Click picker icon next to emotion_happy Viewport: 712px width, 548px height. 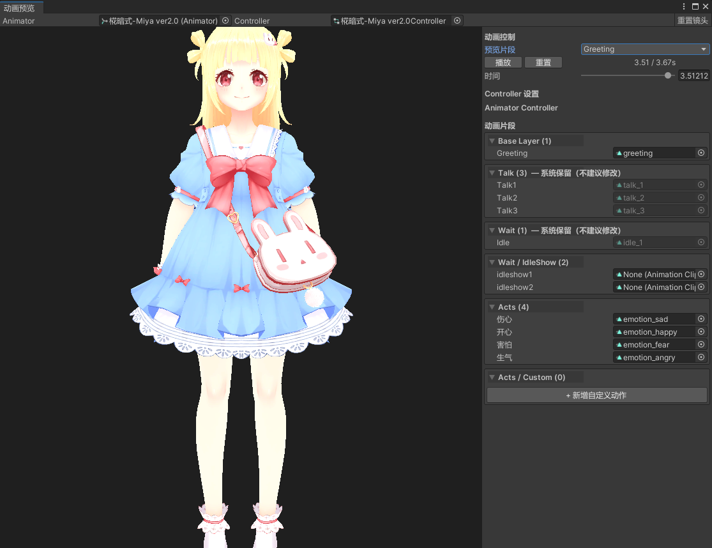pos(701,332)
